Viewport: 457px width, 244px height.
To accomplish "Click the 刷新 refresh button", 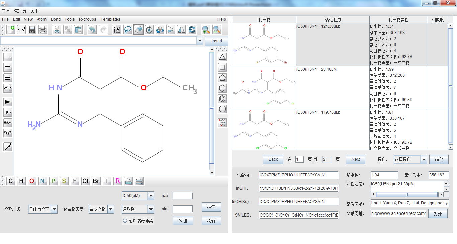I will (211, 221).
